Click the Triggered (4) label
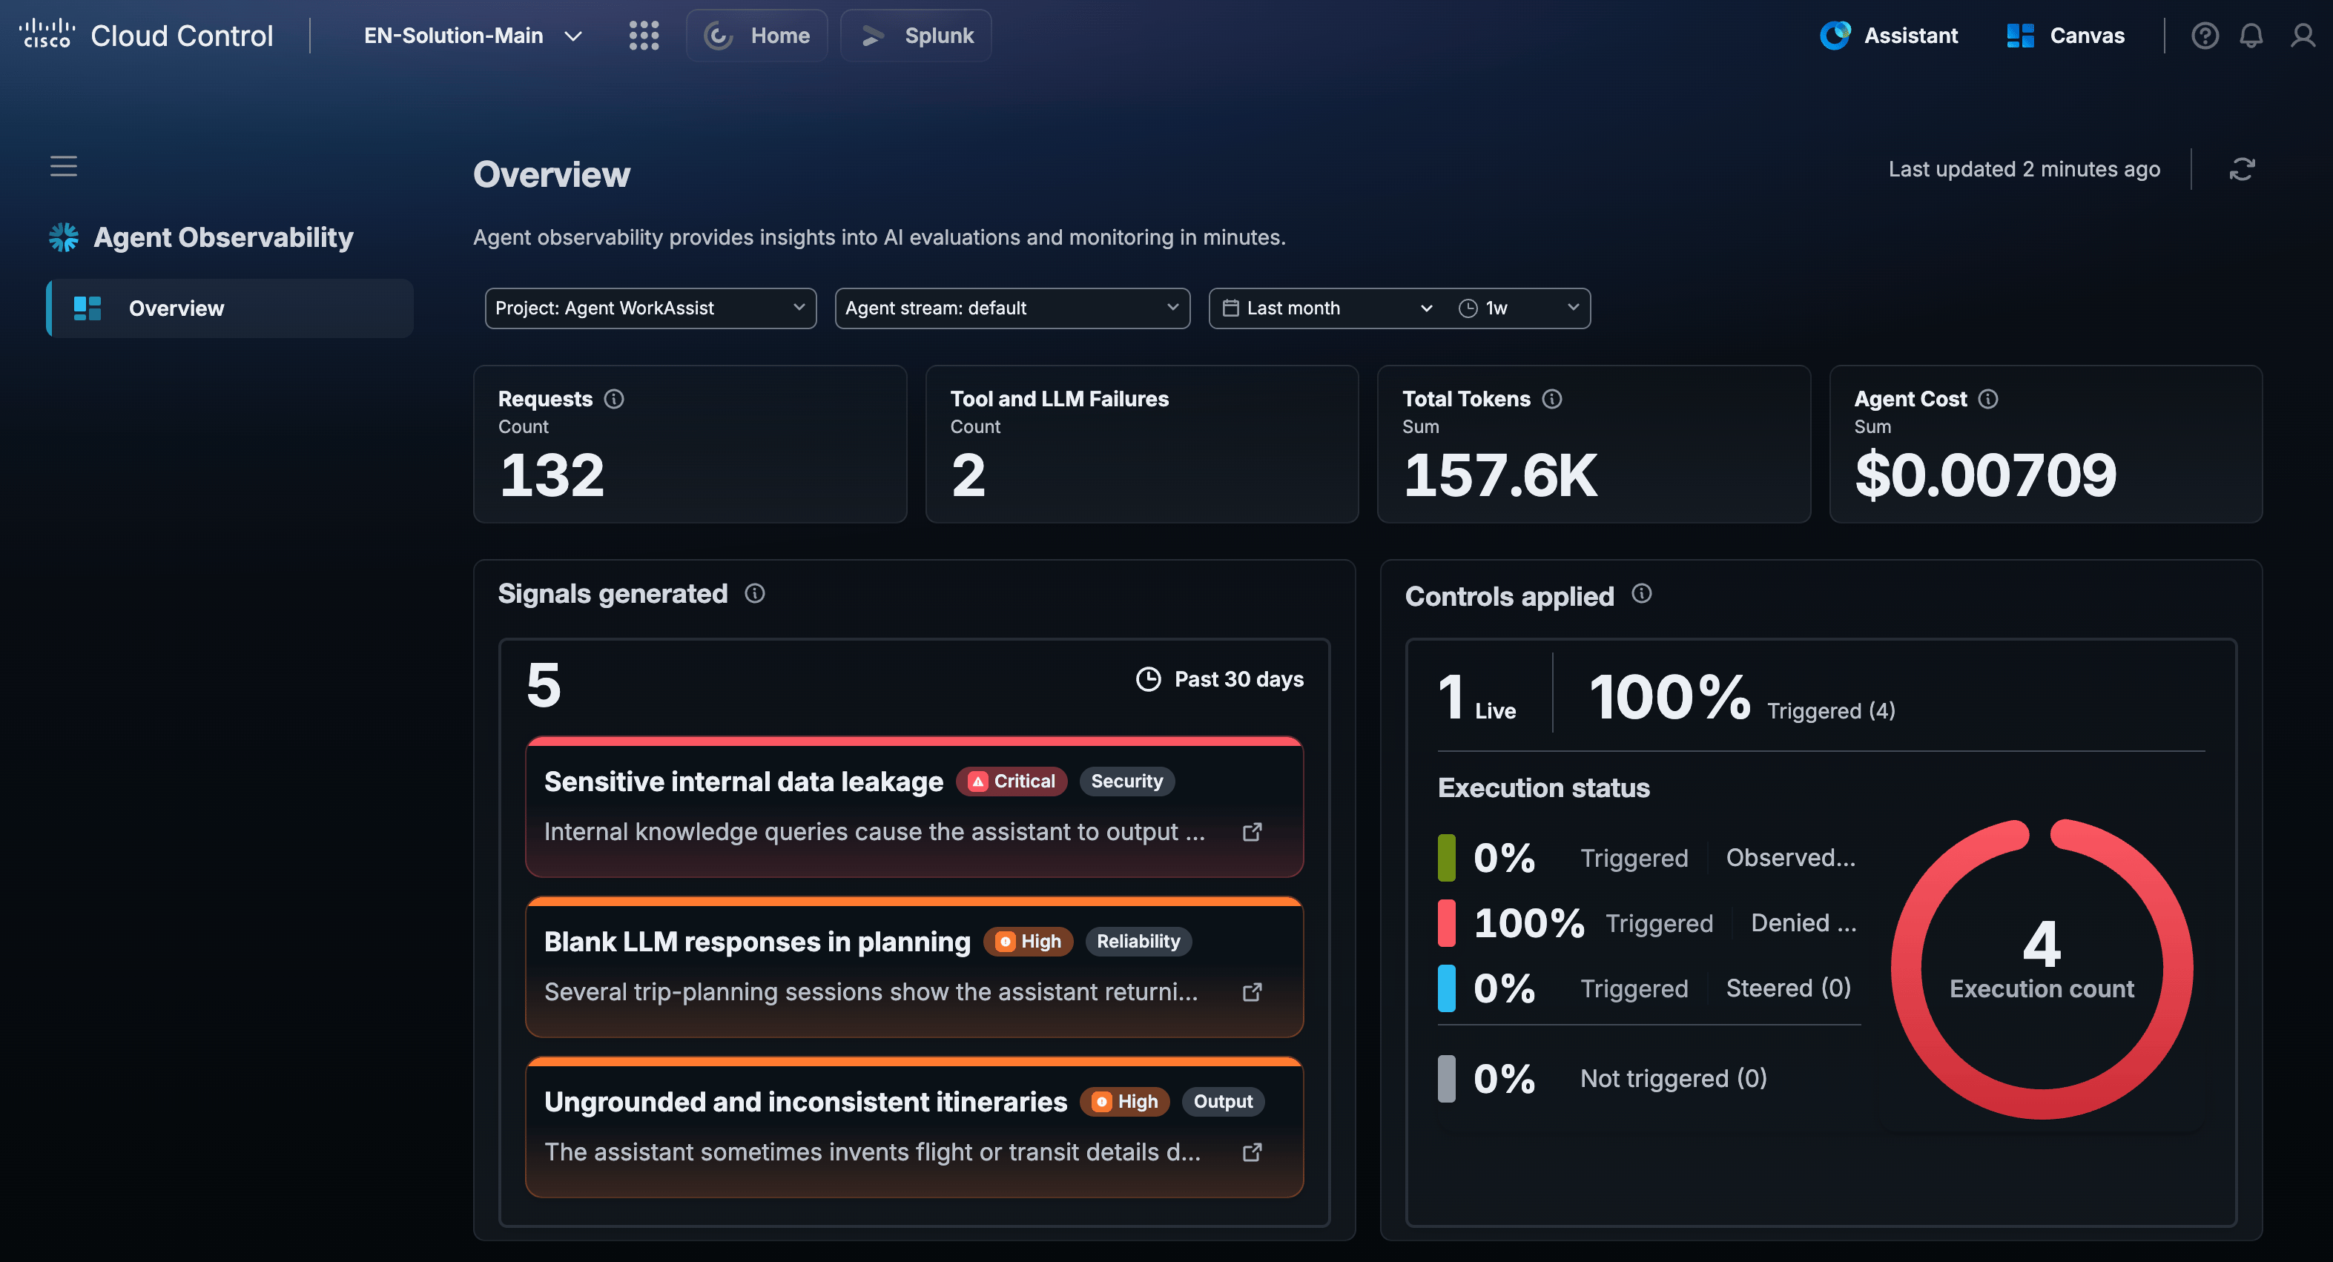 1830,710
